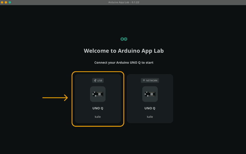Viewport: 246px width, 154px height.
Task: Click Connect your Arduino UNO Q text
Action: pyautogui.click(x=124, y=63)
